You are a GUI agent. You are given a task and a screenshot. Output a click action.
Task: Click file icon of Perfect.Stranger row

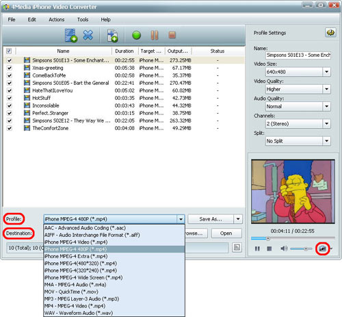click(x=27, y=113)
